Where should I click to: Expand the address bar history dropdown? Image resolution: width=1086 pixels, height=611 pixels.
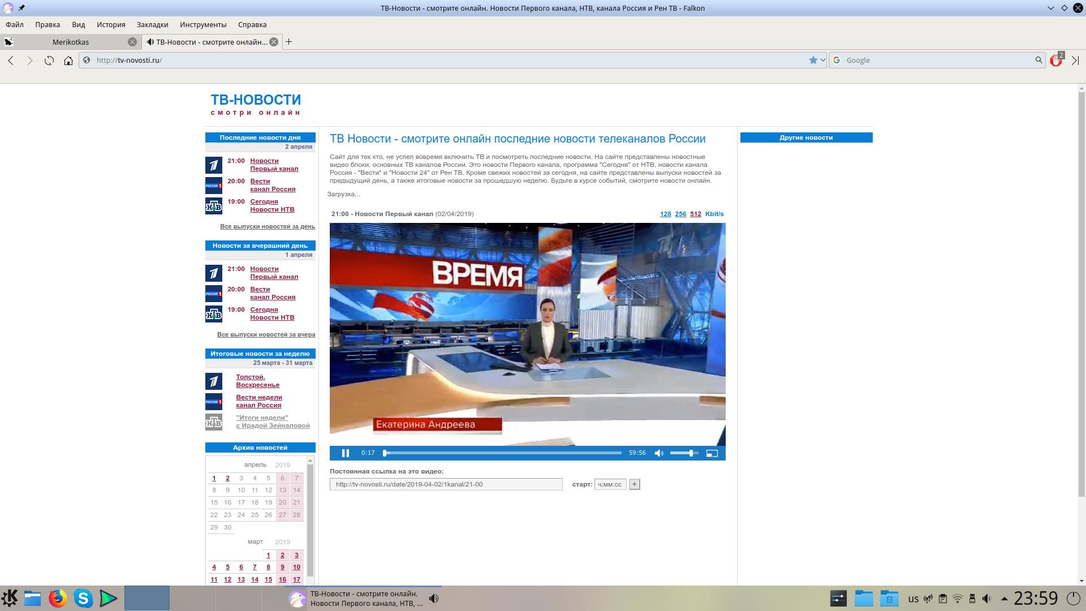pyautogui.click(x=822, y=60)
